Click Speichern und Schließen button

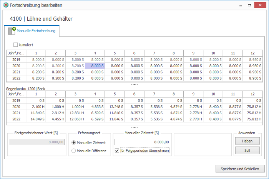240,169
